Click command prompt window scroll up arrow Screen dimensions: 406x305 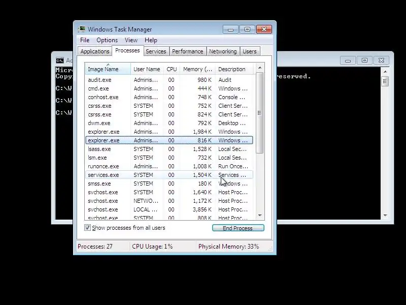point(385,71)
